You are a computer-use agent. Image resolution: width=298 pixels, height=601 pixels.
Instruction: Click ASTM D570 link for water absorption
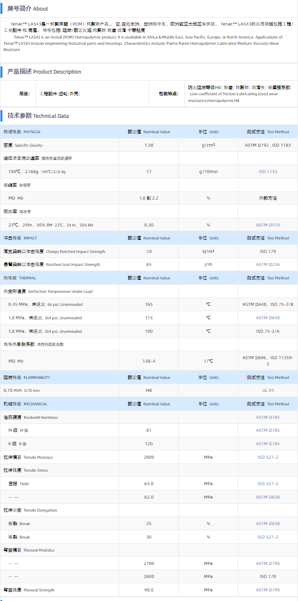(x=268, y=225)
